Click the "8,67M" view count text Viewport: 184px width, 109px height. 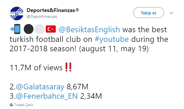pyautogui.click(x=77, y=87)
